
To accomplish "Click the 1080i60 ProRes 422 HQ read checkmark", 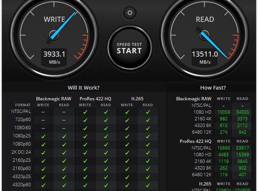I will tap(106, 128).
